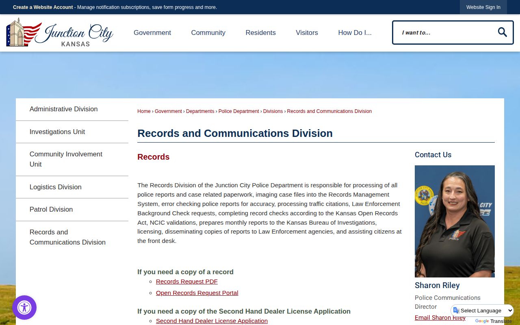Open the Open Records Request Portal link

[197, 293]
